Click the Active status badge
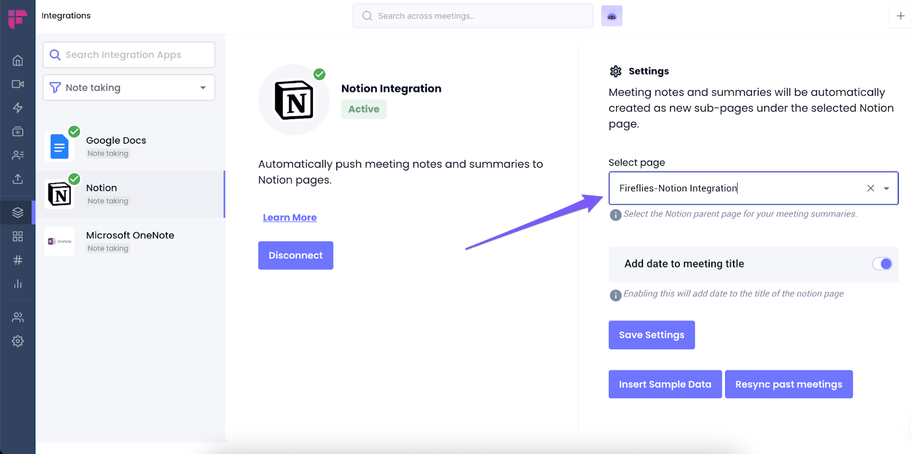 [364, 109]
